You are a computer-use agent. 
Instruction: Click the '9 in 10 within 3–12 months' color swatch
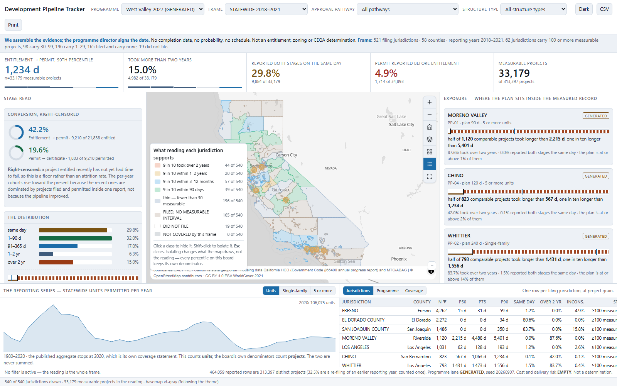[157, 181]
